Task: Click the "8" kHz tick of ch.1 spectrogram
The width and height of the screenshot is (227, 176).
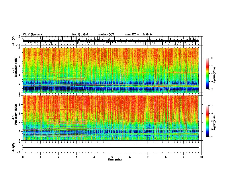Action: click(x=20, y=57)
